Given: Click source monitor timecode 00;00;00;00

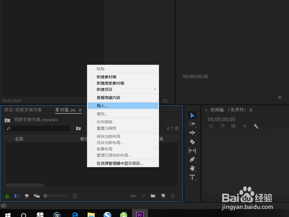Looking at the screenshot, I should (x=12, y=101).
